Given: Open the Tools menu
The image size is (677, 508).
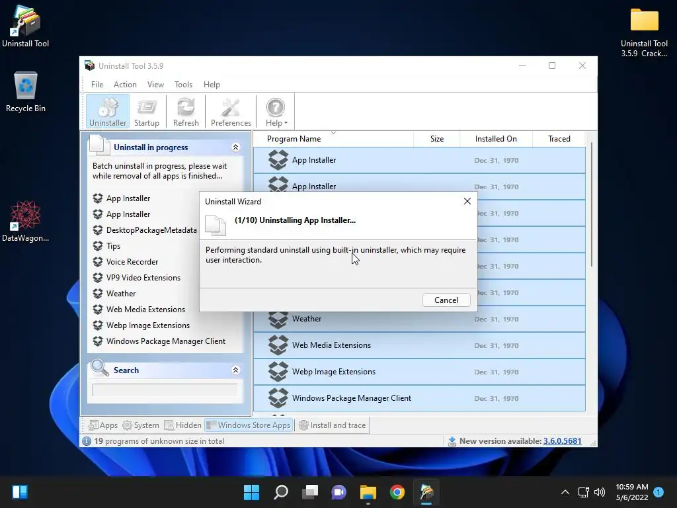Looking at the screenshot, I should tap(183, 85).
